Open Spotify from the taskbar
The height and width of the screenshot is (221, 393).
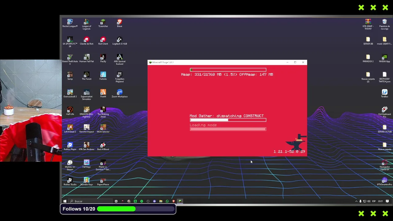tap(142, 201)
